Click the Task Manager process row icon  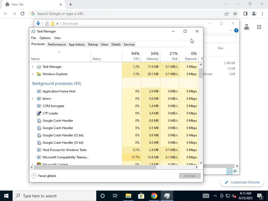39,67
